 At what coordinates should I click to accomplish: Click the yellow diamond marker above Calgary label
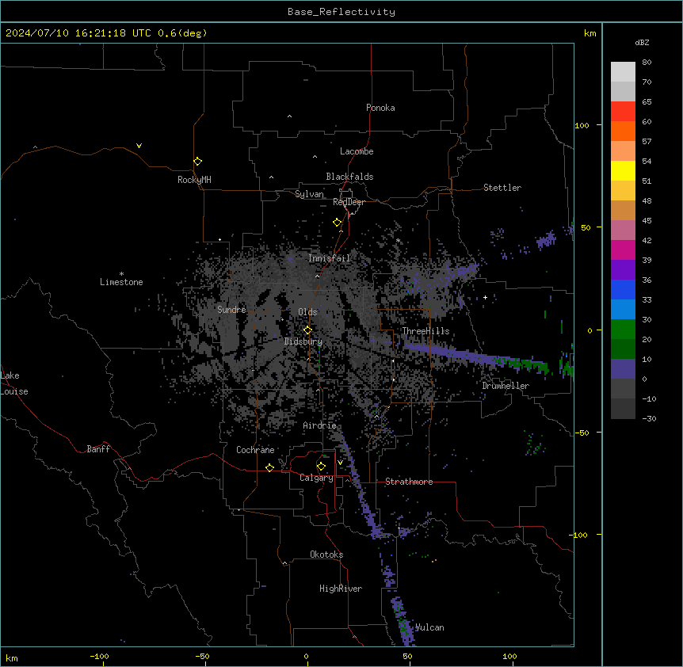click(x=321, y=467)
